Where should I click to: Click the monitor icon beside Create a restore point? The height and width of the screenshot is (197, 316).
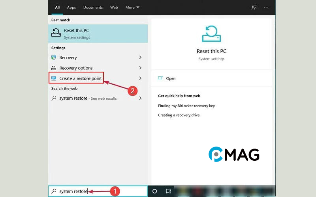[54, 78]
